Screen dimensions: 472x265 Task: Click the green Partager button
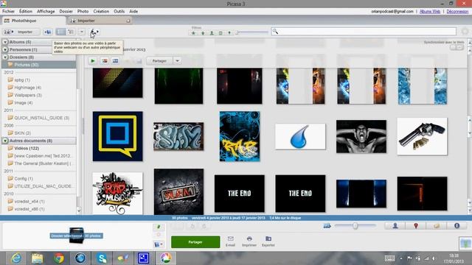point(195,242)
